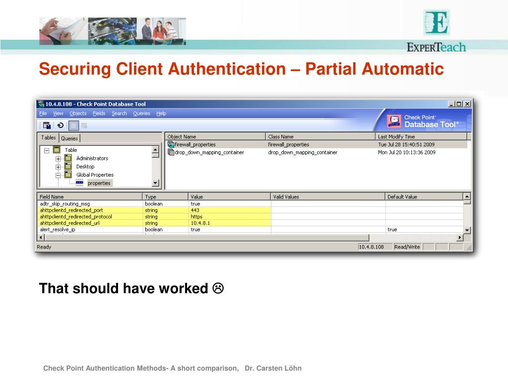Sort by Value column header

229,196
